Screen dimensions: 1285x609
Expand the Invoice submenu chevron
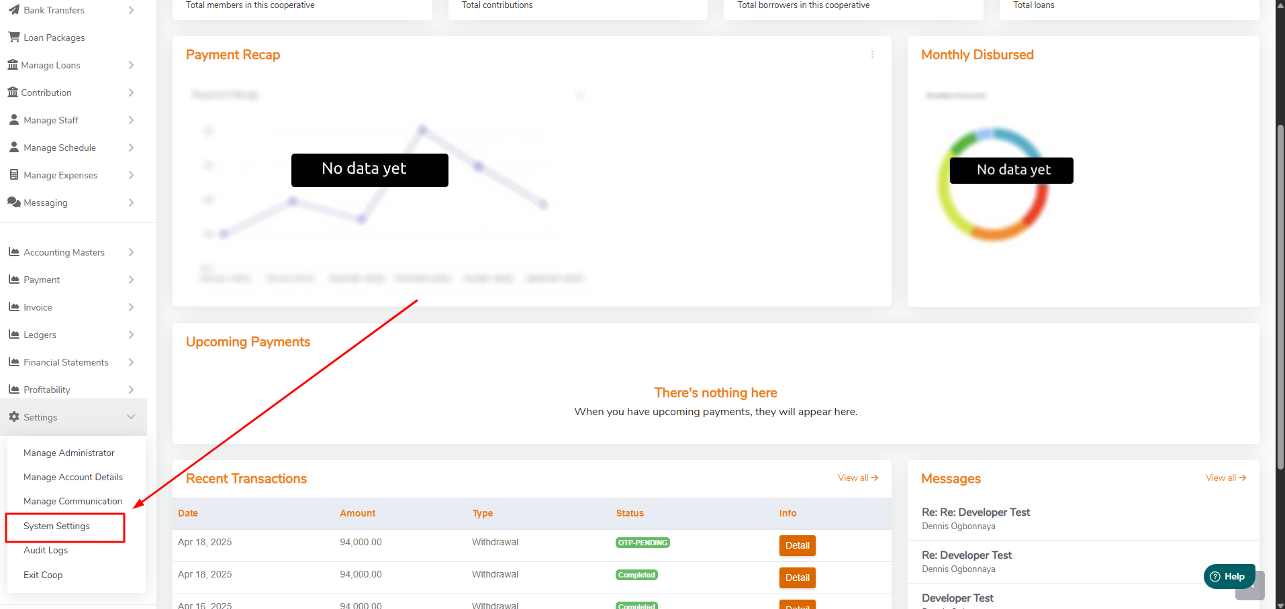click(131, 307)
